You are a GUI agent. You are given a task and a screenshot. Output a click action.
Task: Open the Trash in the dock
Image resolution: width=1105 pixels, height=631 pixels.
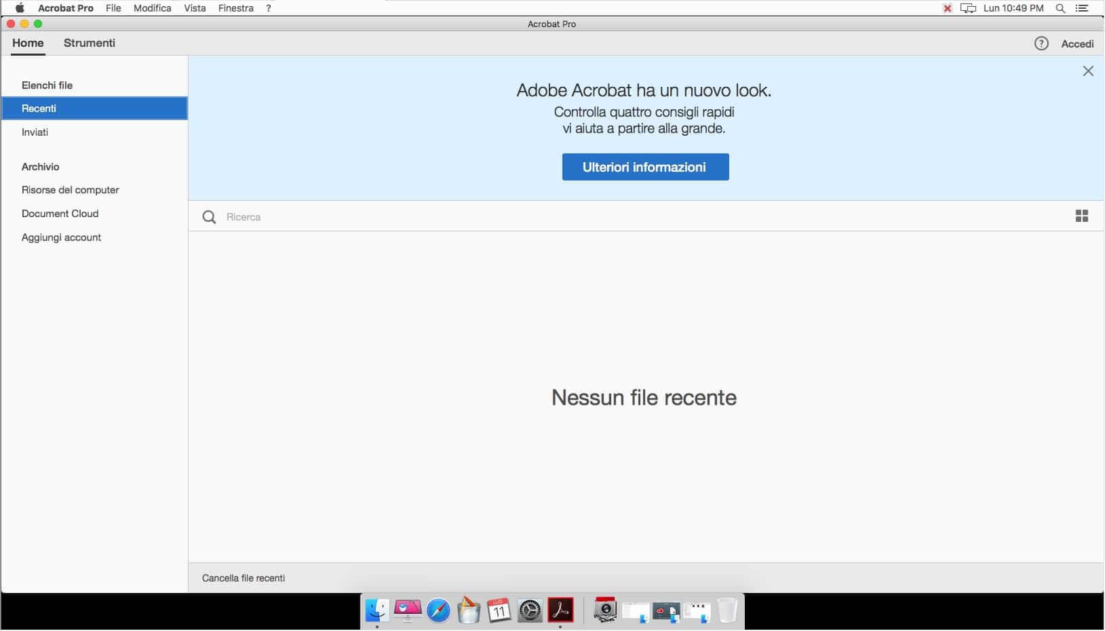coord(727,611)
